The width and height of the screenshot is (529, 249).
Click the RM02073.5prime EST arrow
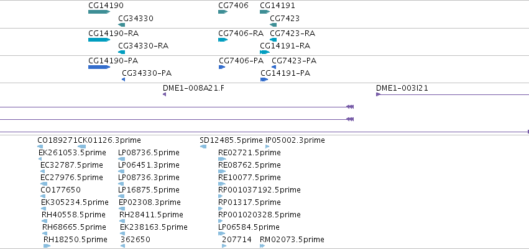(x=262, y=246)
